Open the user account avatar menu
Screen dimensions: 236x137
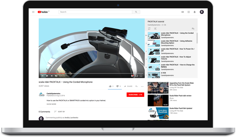(x=202, y=12)
